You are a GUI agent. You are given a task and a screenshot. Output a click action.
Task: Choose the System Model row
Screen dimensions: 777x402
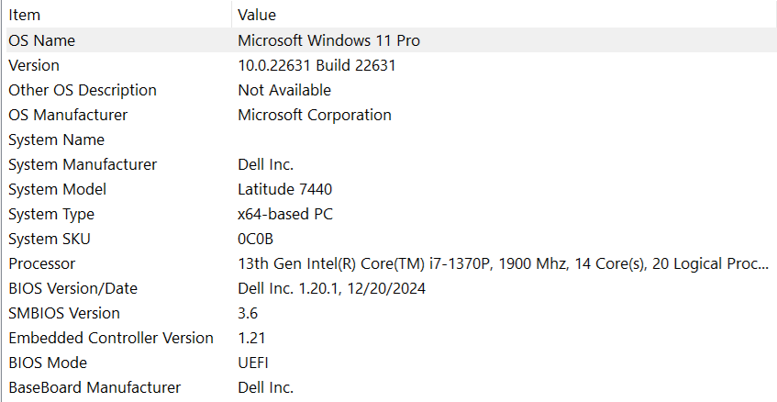tap(57, 189)
